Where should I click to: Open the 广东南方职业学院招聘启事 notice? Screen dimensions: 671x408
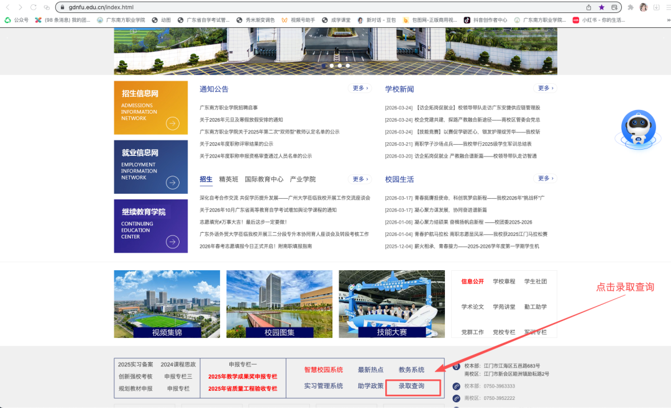click(x=229, y=108)
